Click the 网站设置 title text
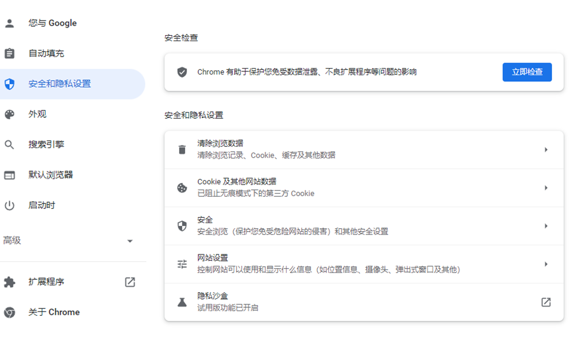 coord(212,258)
